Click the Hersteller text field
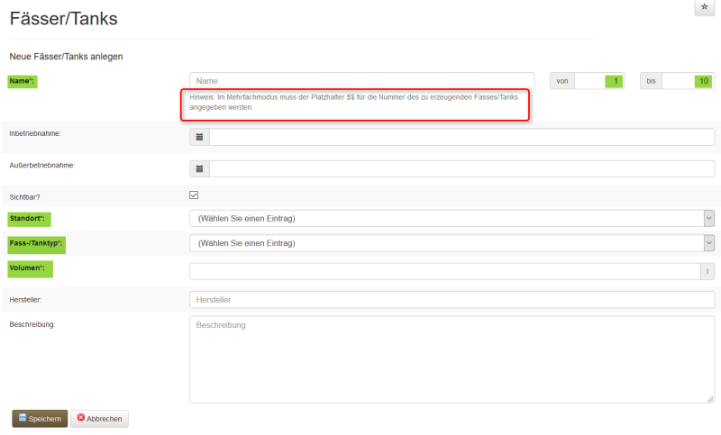The height and width of the screenshot is (435, 721). tap(452, 299)
